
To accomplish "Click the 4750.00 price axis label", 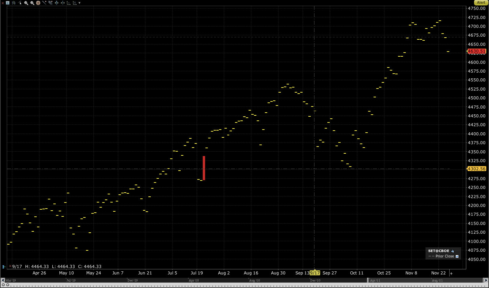I will coord(477,8).
